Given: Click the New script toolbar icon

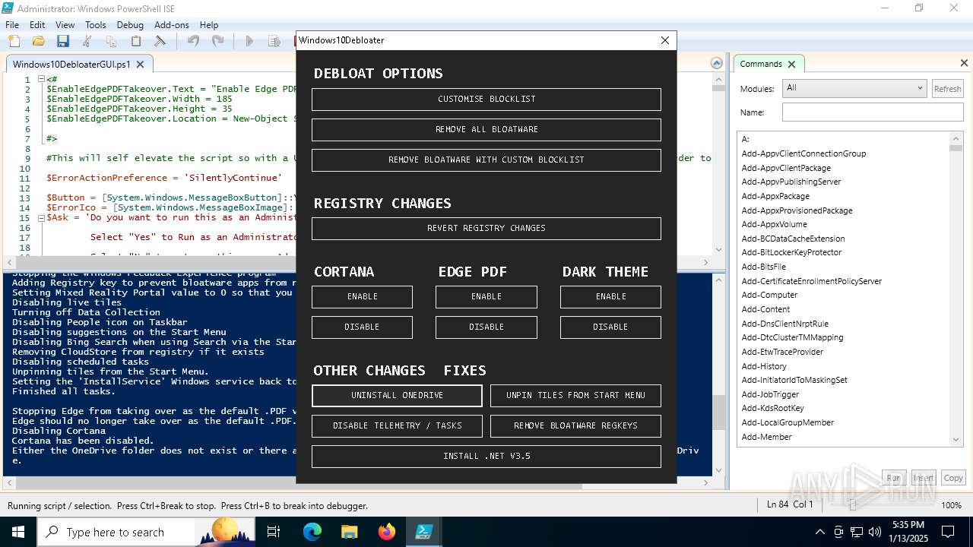Looking at the screenshot, I should 14,41.
